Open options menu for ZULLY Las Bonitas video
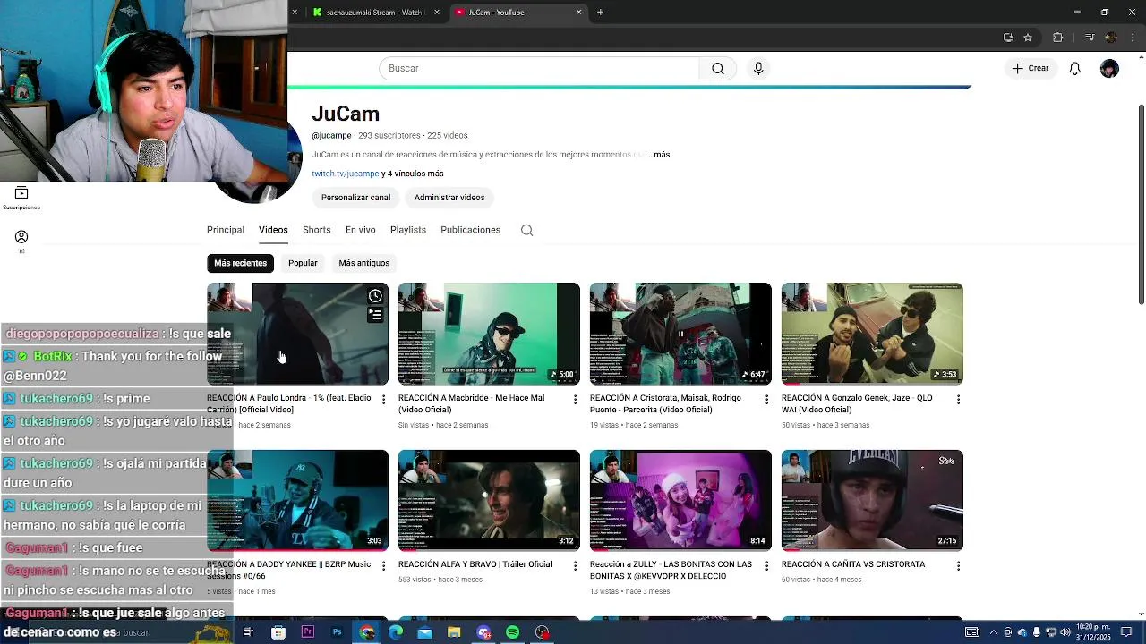Viewport: 1146px width, 644px height. [766, 566]
